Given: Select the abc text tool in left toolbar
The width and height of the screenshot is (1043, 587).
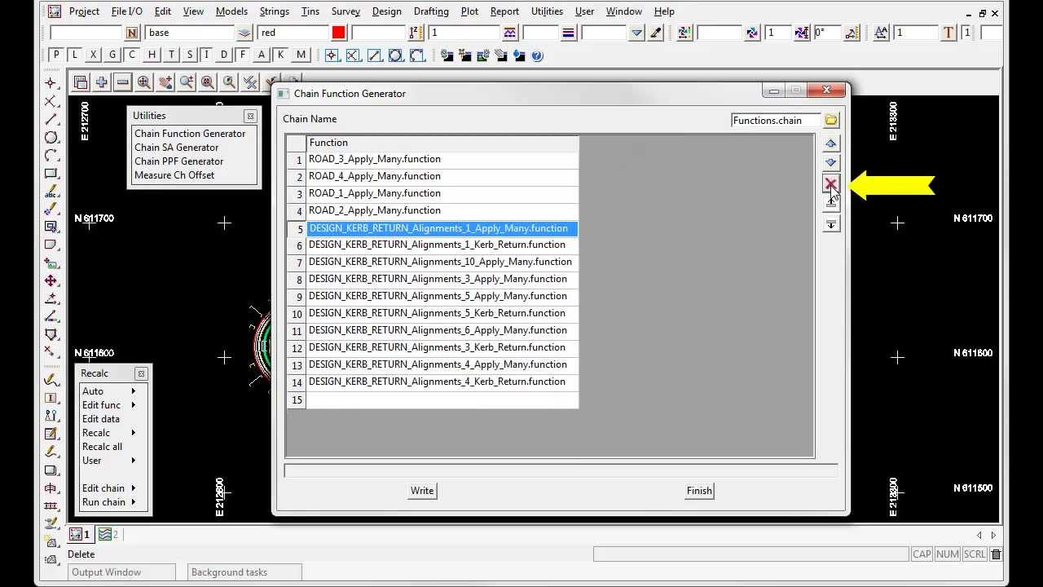Looking at the screenshot, I should pyautogui.click(x=51, y=191).
